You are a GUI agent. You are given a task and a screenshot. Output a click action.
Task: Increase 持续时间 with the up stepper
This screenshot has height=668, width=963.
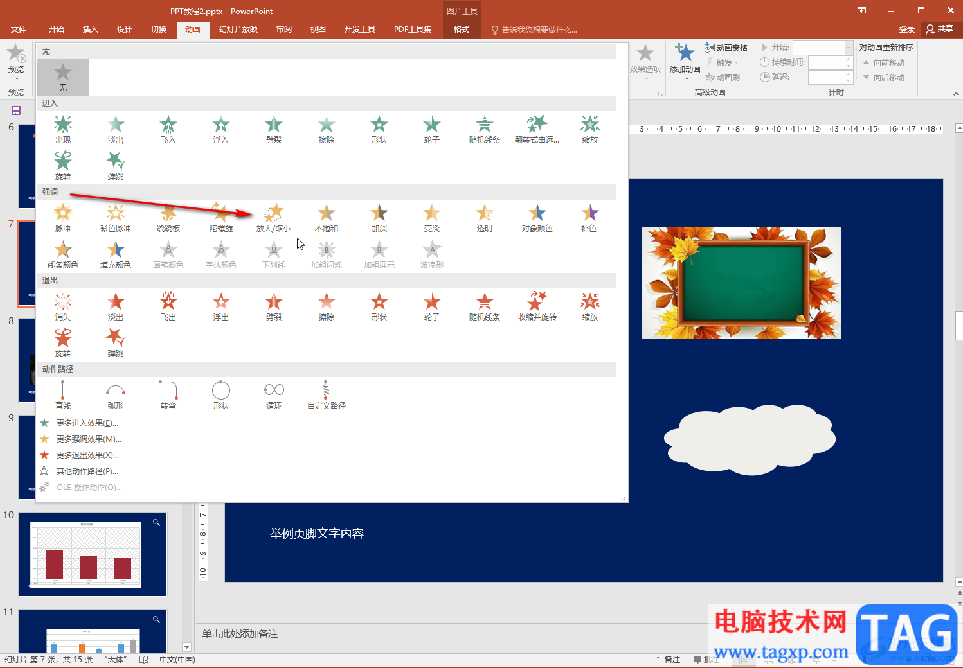coord(849,59)
